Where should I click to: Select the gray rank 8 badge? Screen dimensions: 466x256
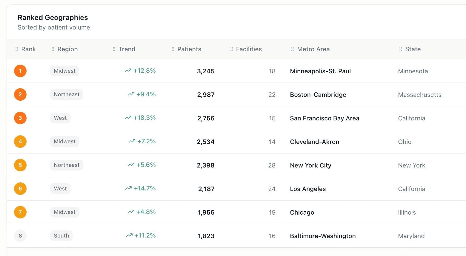[20, 236]
